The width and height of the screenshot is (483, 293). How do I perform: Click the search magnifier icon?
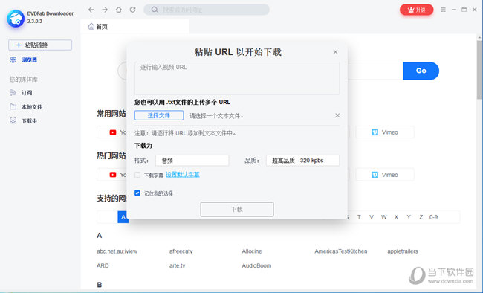(x=155, y=10)
